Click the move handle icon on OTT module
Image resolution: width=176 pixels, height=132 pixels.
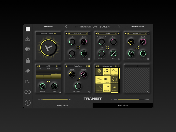point(39,66)
